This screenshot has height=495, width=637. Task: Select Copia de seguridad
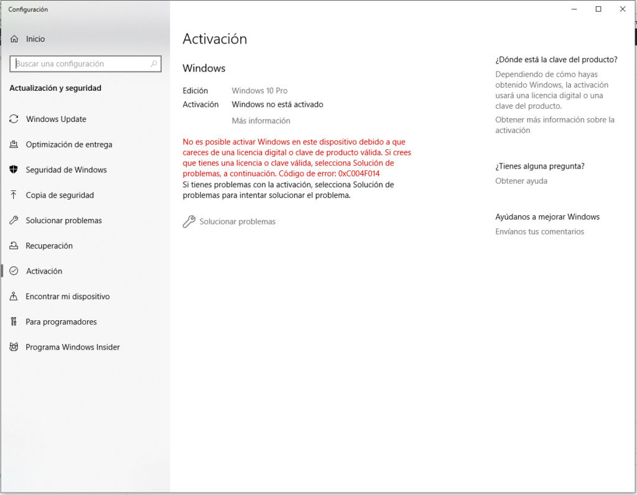tap(60, 195)
